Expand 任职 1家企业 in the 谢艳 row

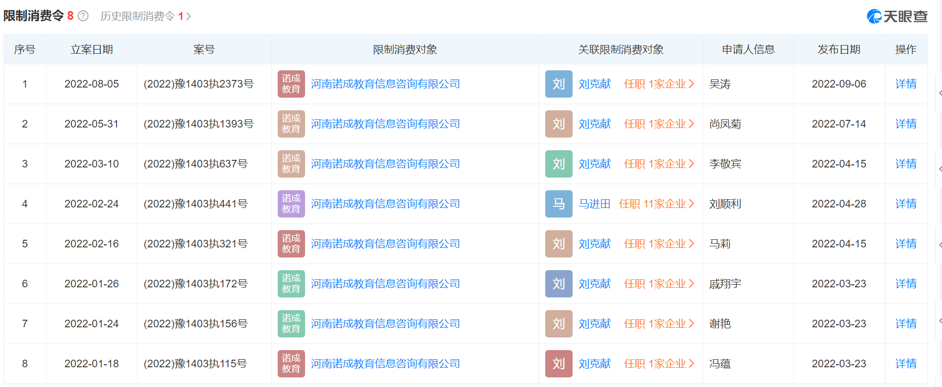pyautogui.click(x=659, y=324)
